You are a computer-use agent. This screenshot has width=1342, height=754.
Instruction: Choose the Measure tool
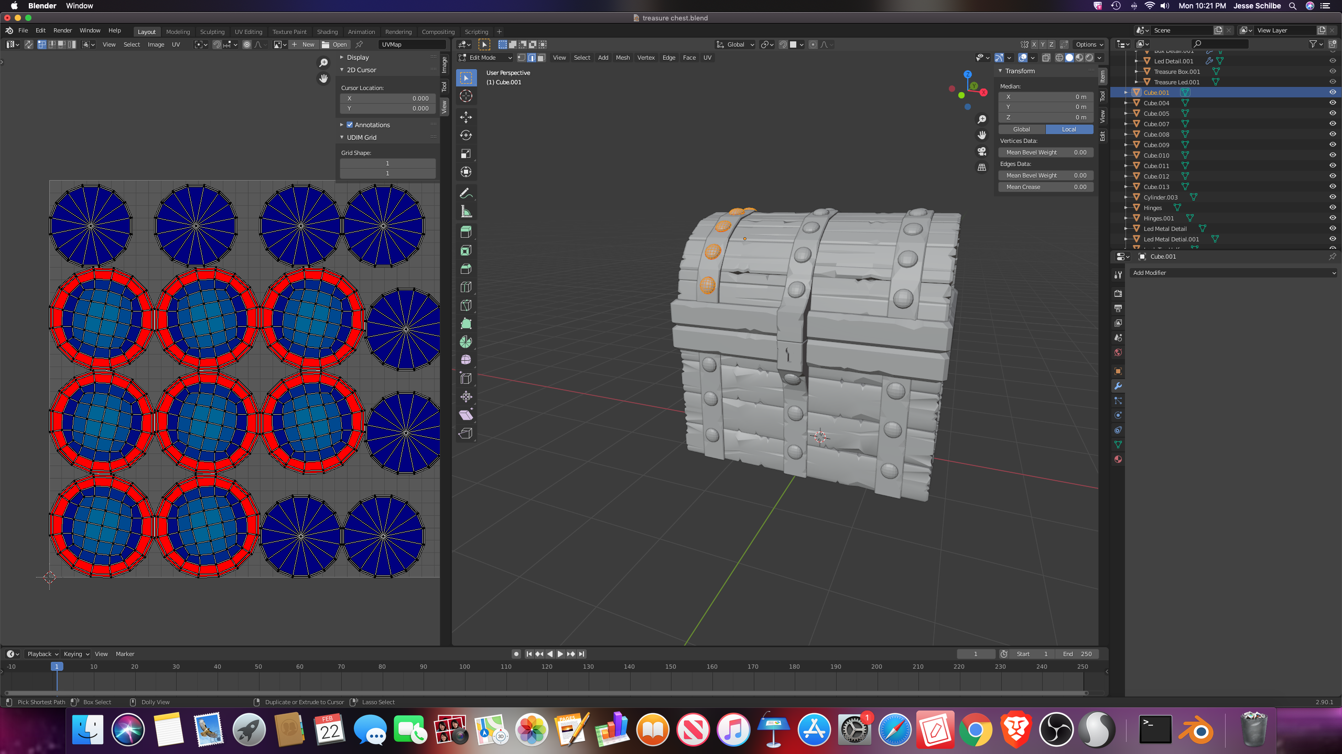coord(466,212)
